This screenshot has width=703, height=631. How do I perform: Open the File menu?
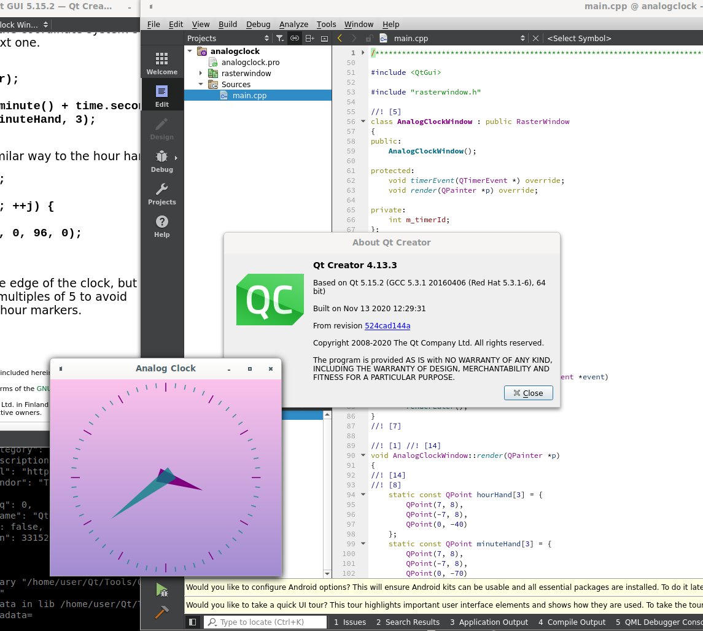(x=153, y=24)
